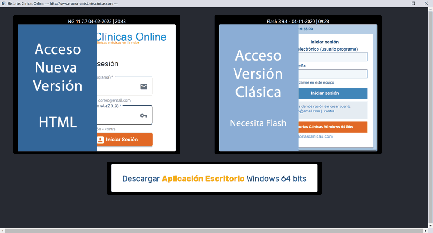Click the horizontal scrollbar left arrow

tap(3, 230)
